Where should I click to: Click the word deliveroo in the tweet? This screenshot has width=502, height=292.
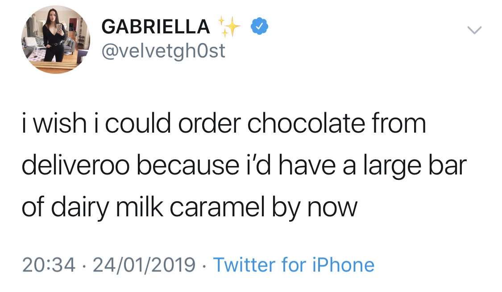pos(75,165)
